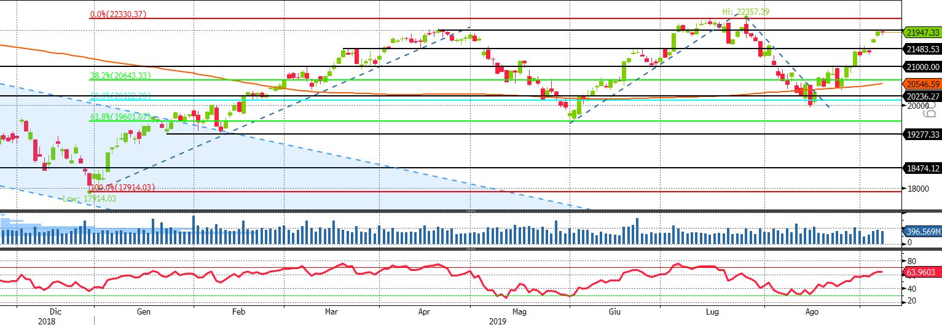The height and width of the screenshot is (325, 942).
Task: Select the red 63.9603 RSI value tag
Action: coord(921,271)
